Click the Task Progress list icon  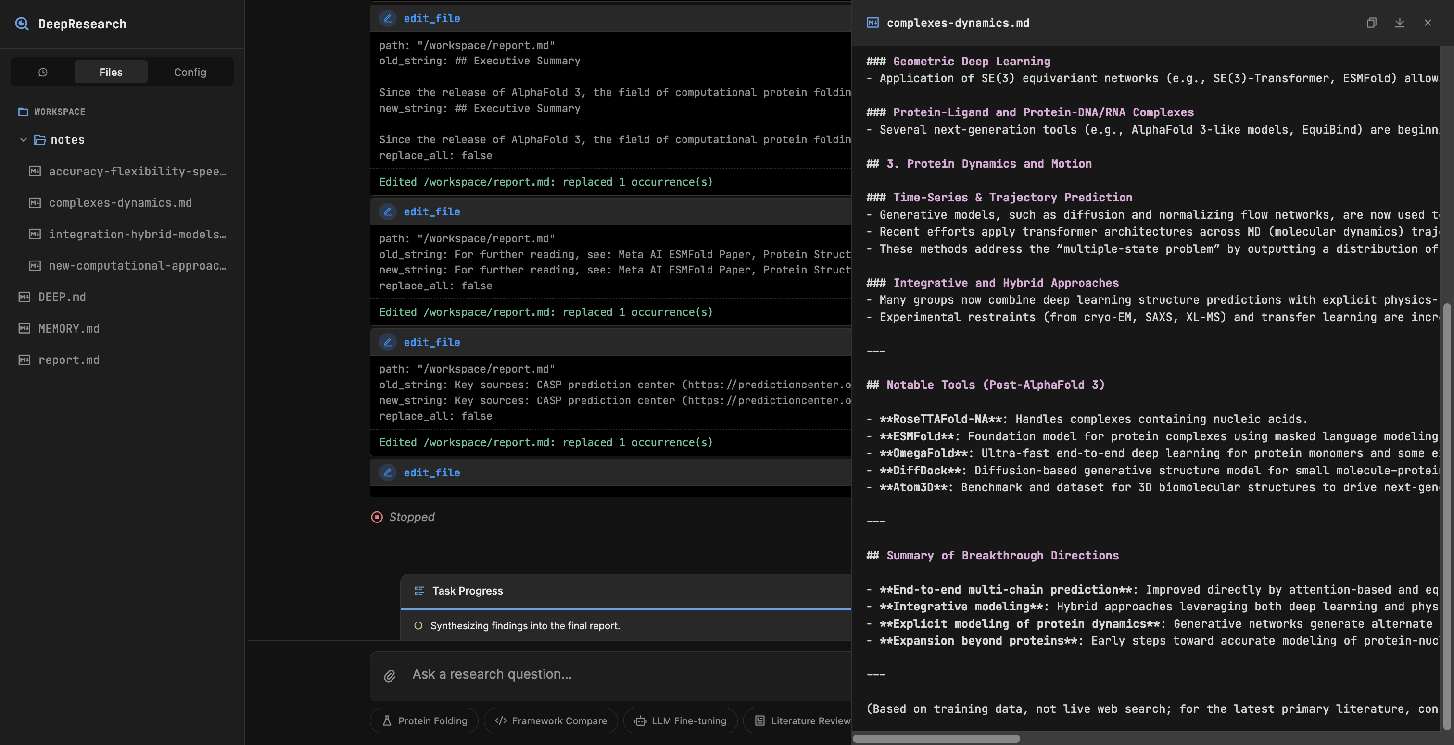(419, 591)
